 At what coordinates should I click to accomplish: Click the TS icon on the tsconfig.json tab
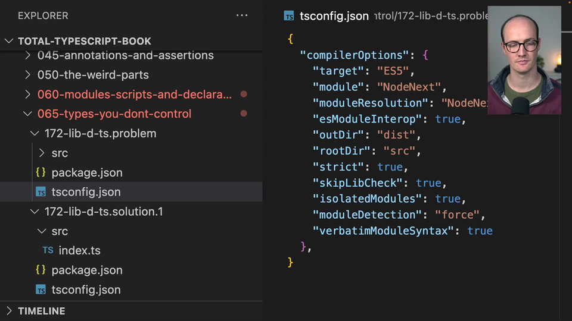pos(290,16)
